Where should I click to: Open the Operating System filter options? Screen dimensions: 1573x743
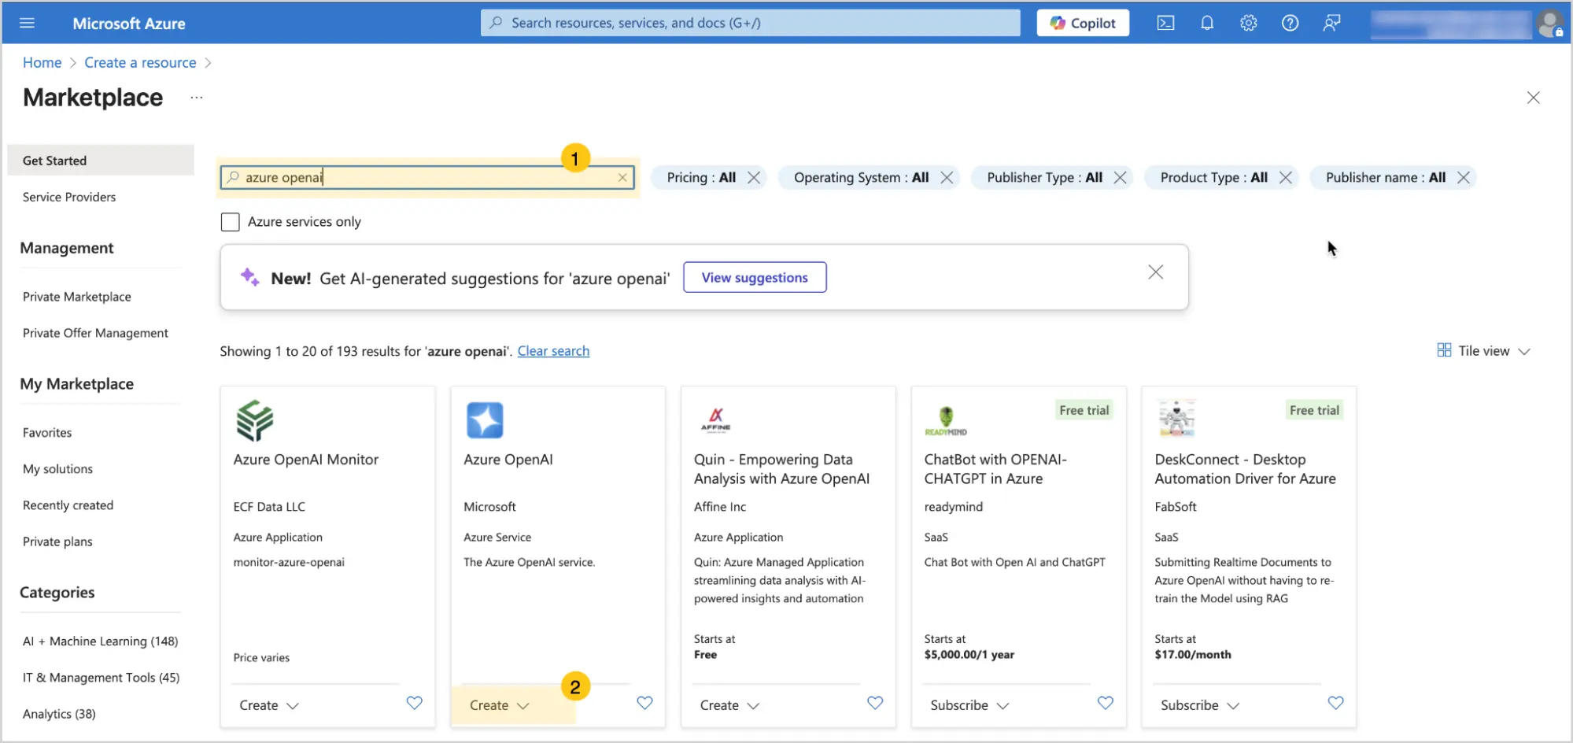click(861, 178)
